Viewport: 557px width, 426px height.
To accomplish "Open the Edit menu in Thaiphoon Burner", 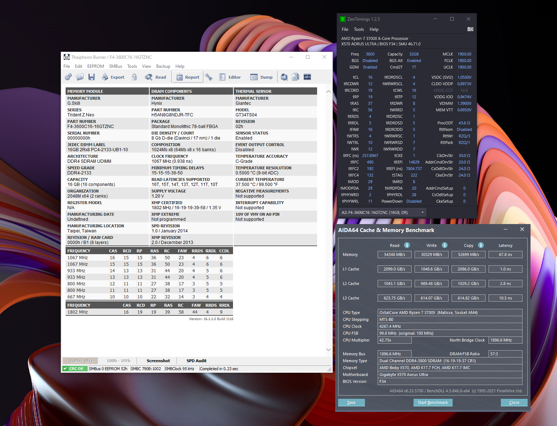I will (79, 66).
